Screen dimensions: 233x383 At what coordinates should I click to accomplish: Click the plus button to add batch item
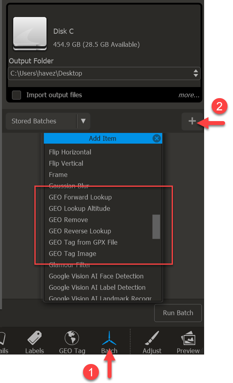click(192, 121)
